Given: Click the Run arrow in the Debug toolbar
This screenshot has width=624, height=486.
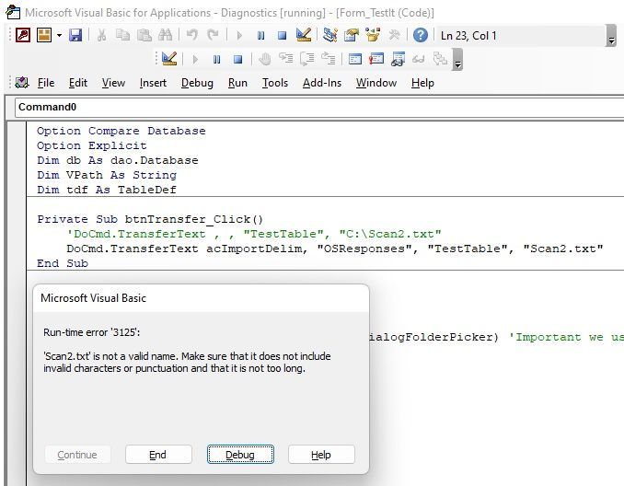Looking at the screenshot, I should click(195, 59).
